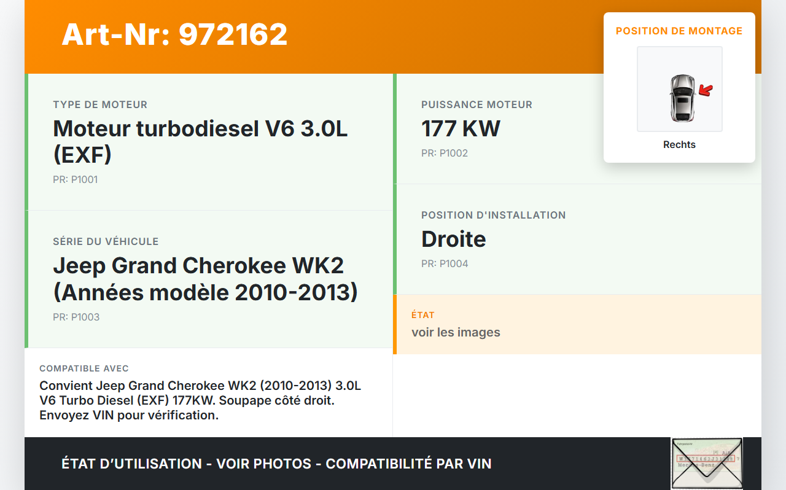Select the 'Position de montage' title
The width and height of the screenshot is (786, 490).
coord(679,31)
